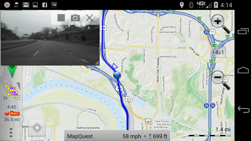The width and height of the screenshot is (251, 141).
Task: Open the three-dot overflow menu
Action: point(11,133)
